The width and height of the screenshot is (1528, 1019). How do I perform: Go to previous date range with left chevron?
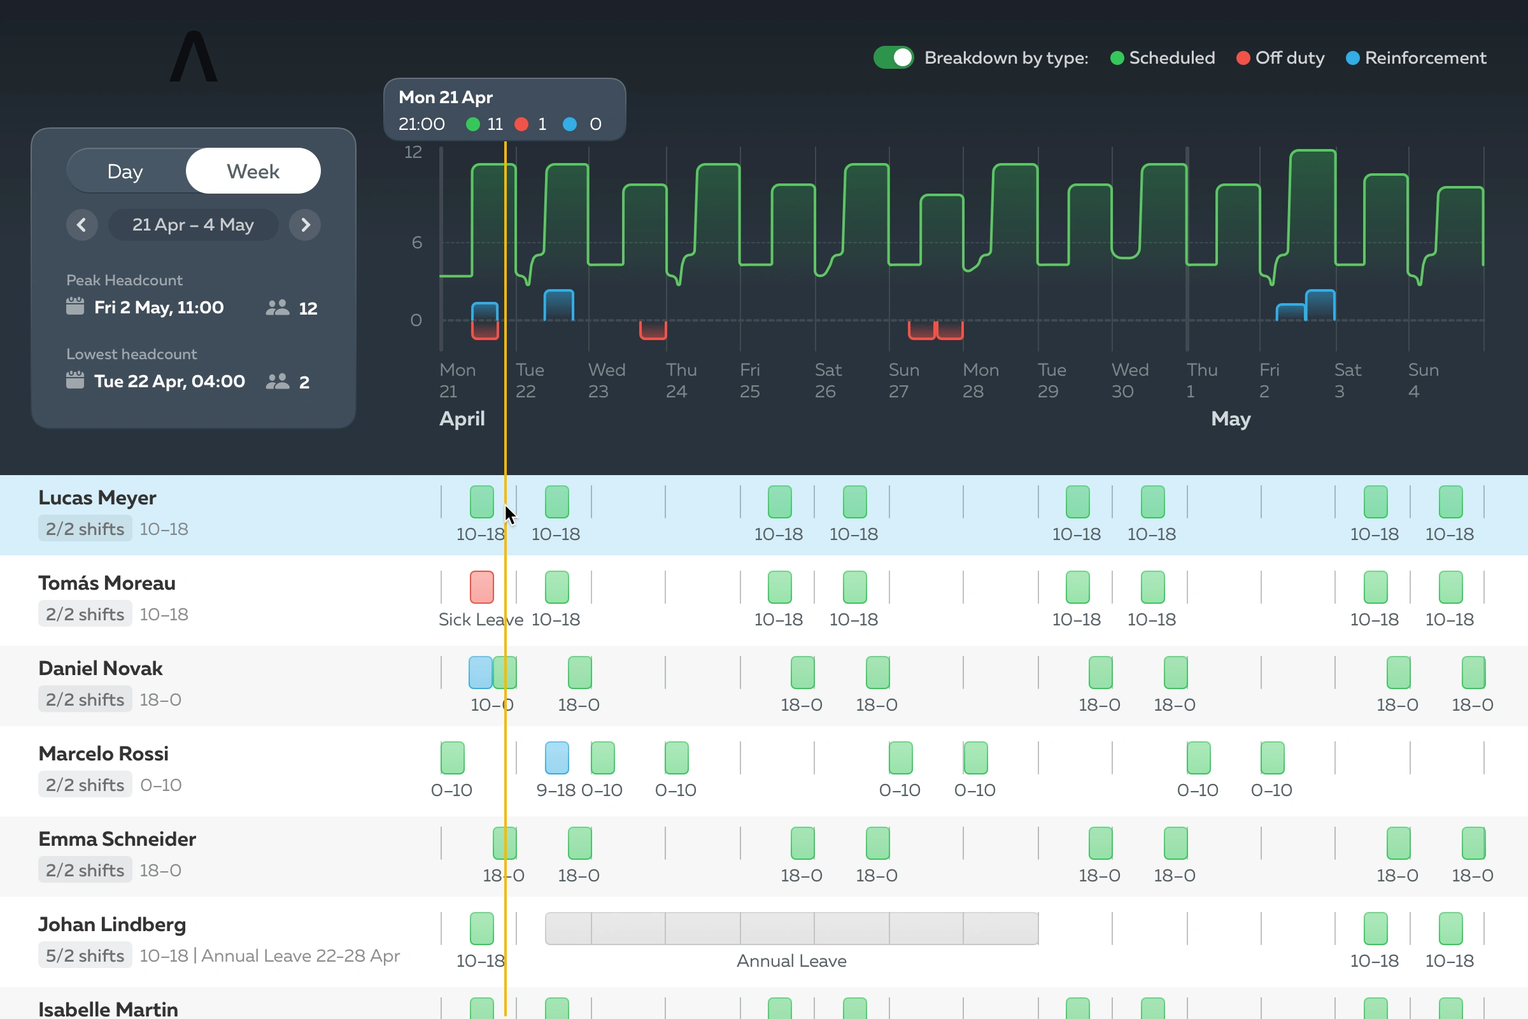82,225
